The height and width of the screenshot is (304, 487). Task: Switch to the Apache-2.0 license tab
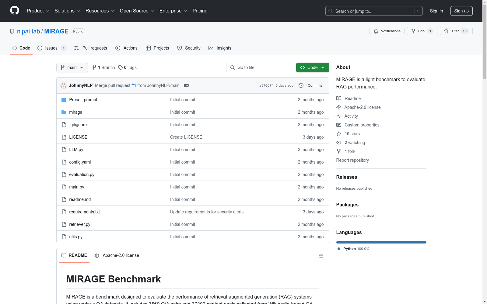(x=117, y=255)
